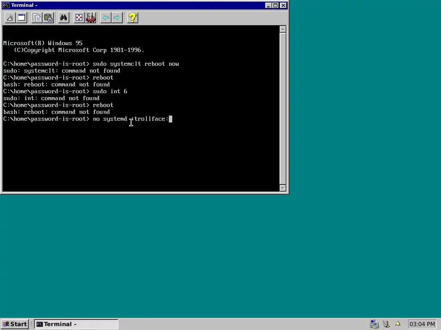Click the Copy documents toolbar icon
The width and height of the screenshot is (441, 330).
(37, 18)
